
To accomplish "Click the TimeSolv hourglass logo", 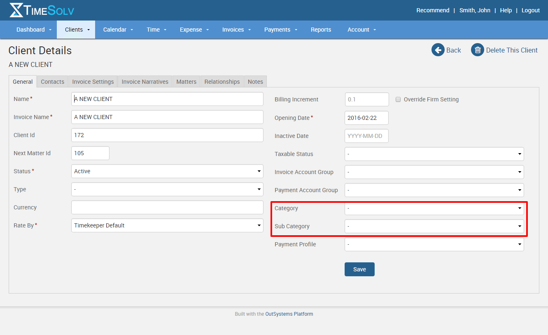I will [x=16, y=10].
